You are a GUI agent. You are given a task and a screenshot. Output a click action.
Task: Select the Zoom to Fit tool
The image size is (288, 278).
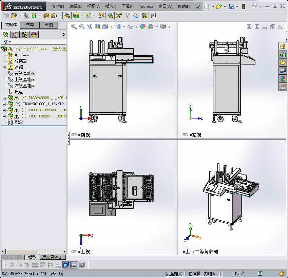click(x=74, y=26)
